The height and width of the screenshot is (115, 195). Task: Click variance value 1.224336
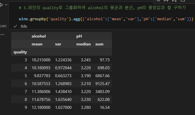pyautogui.click(x=63, y=60)
